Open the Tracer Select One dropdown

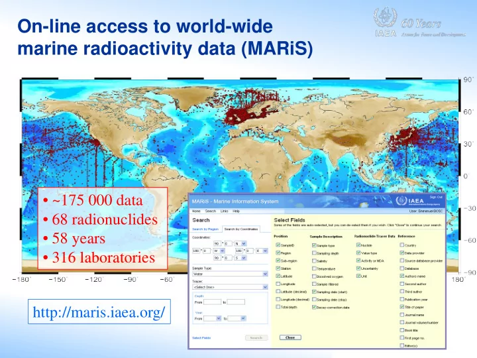[x=230, y=287]
